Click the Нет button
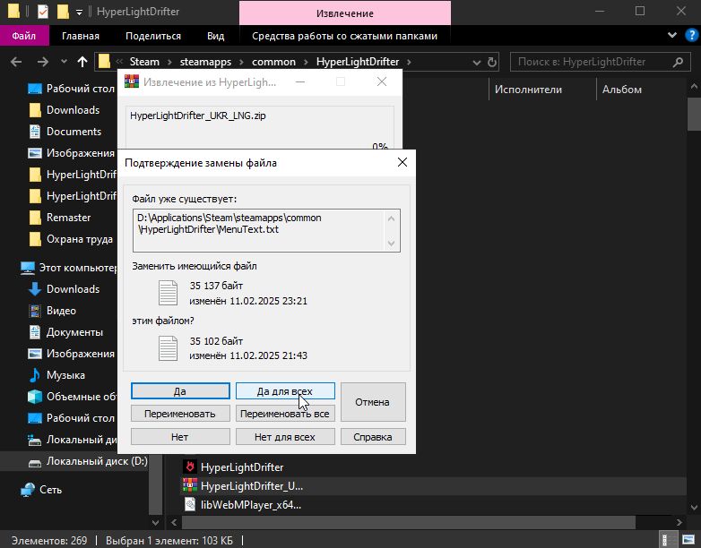The width and height of the screenshot is (701, 548). pyautogui.click(x=180, y=437)
